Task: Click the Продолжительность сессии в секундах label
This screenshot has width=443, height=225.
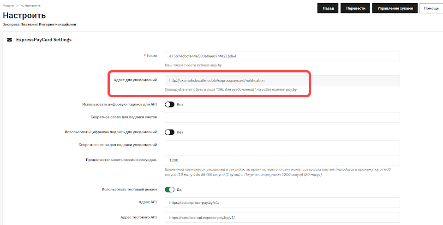Action: click(x=121, y=160)
